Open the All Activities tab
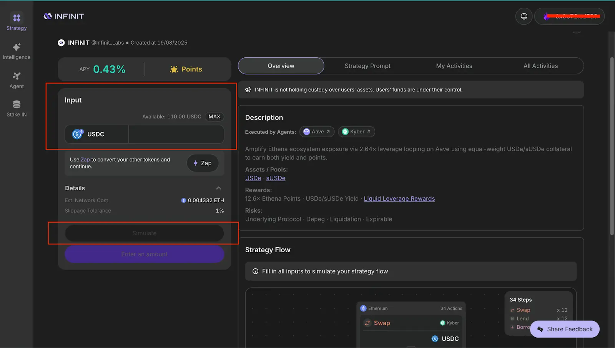The image size is (615, 348). pos(540,66)
